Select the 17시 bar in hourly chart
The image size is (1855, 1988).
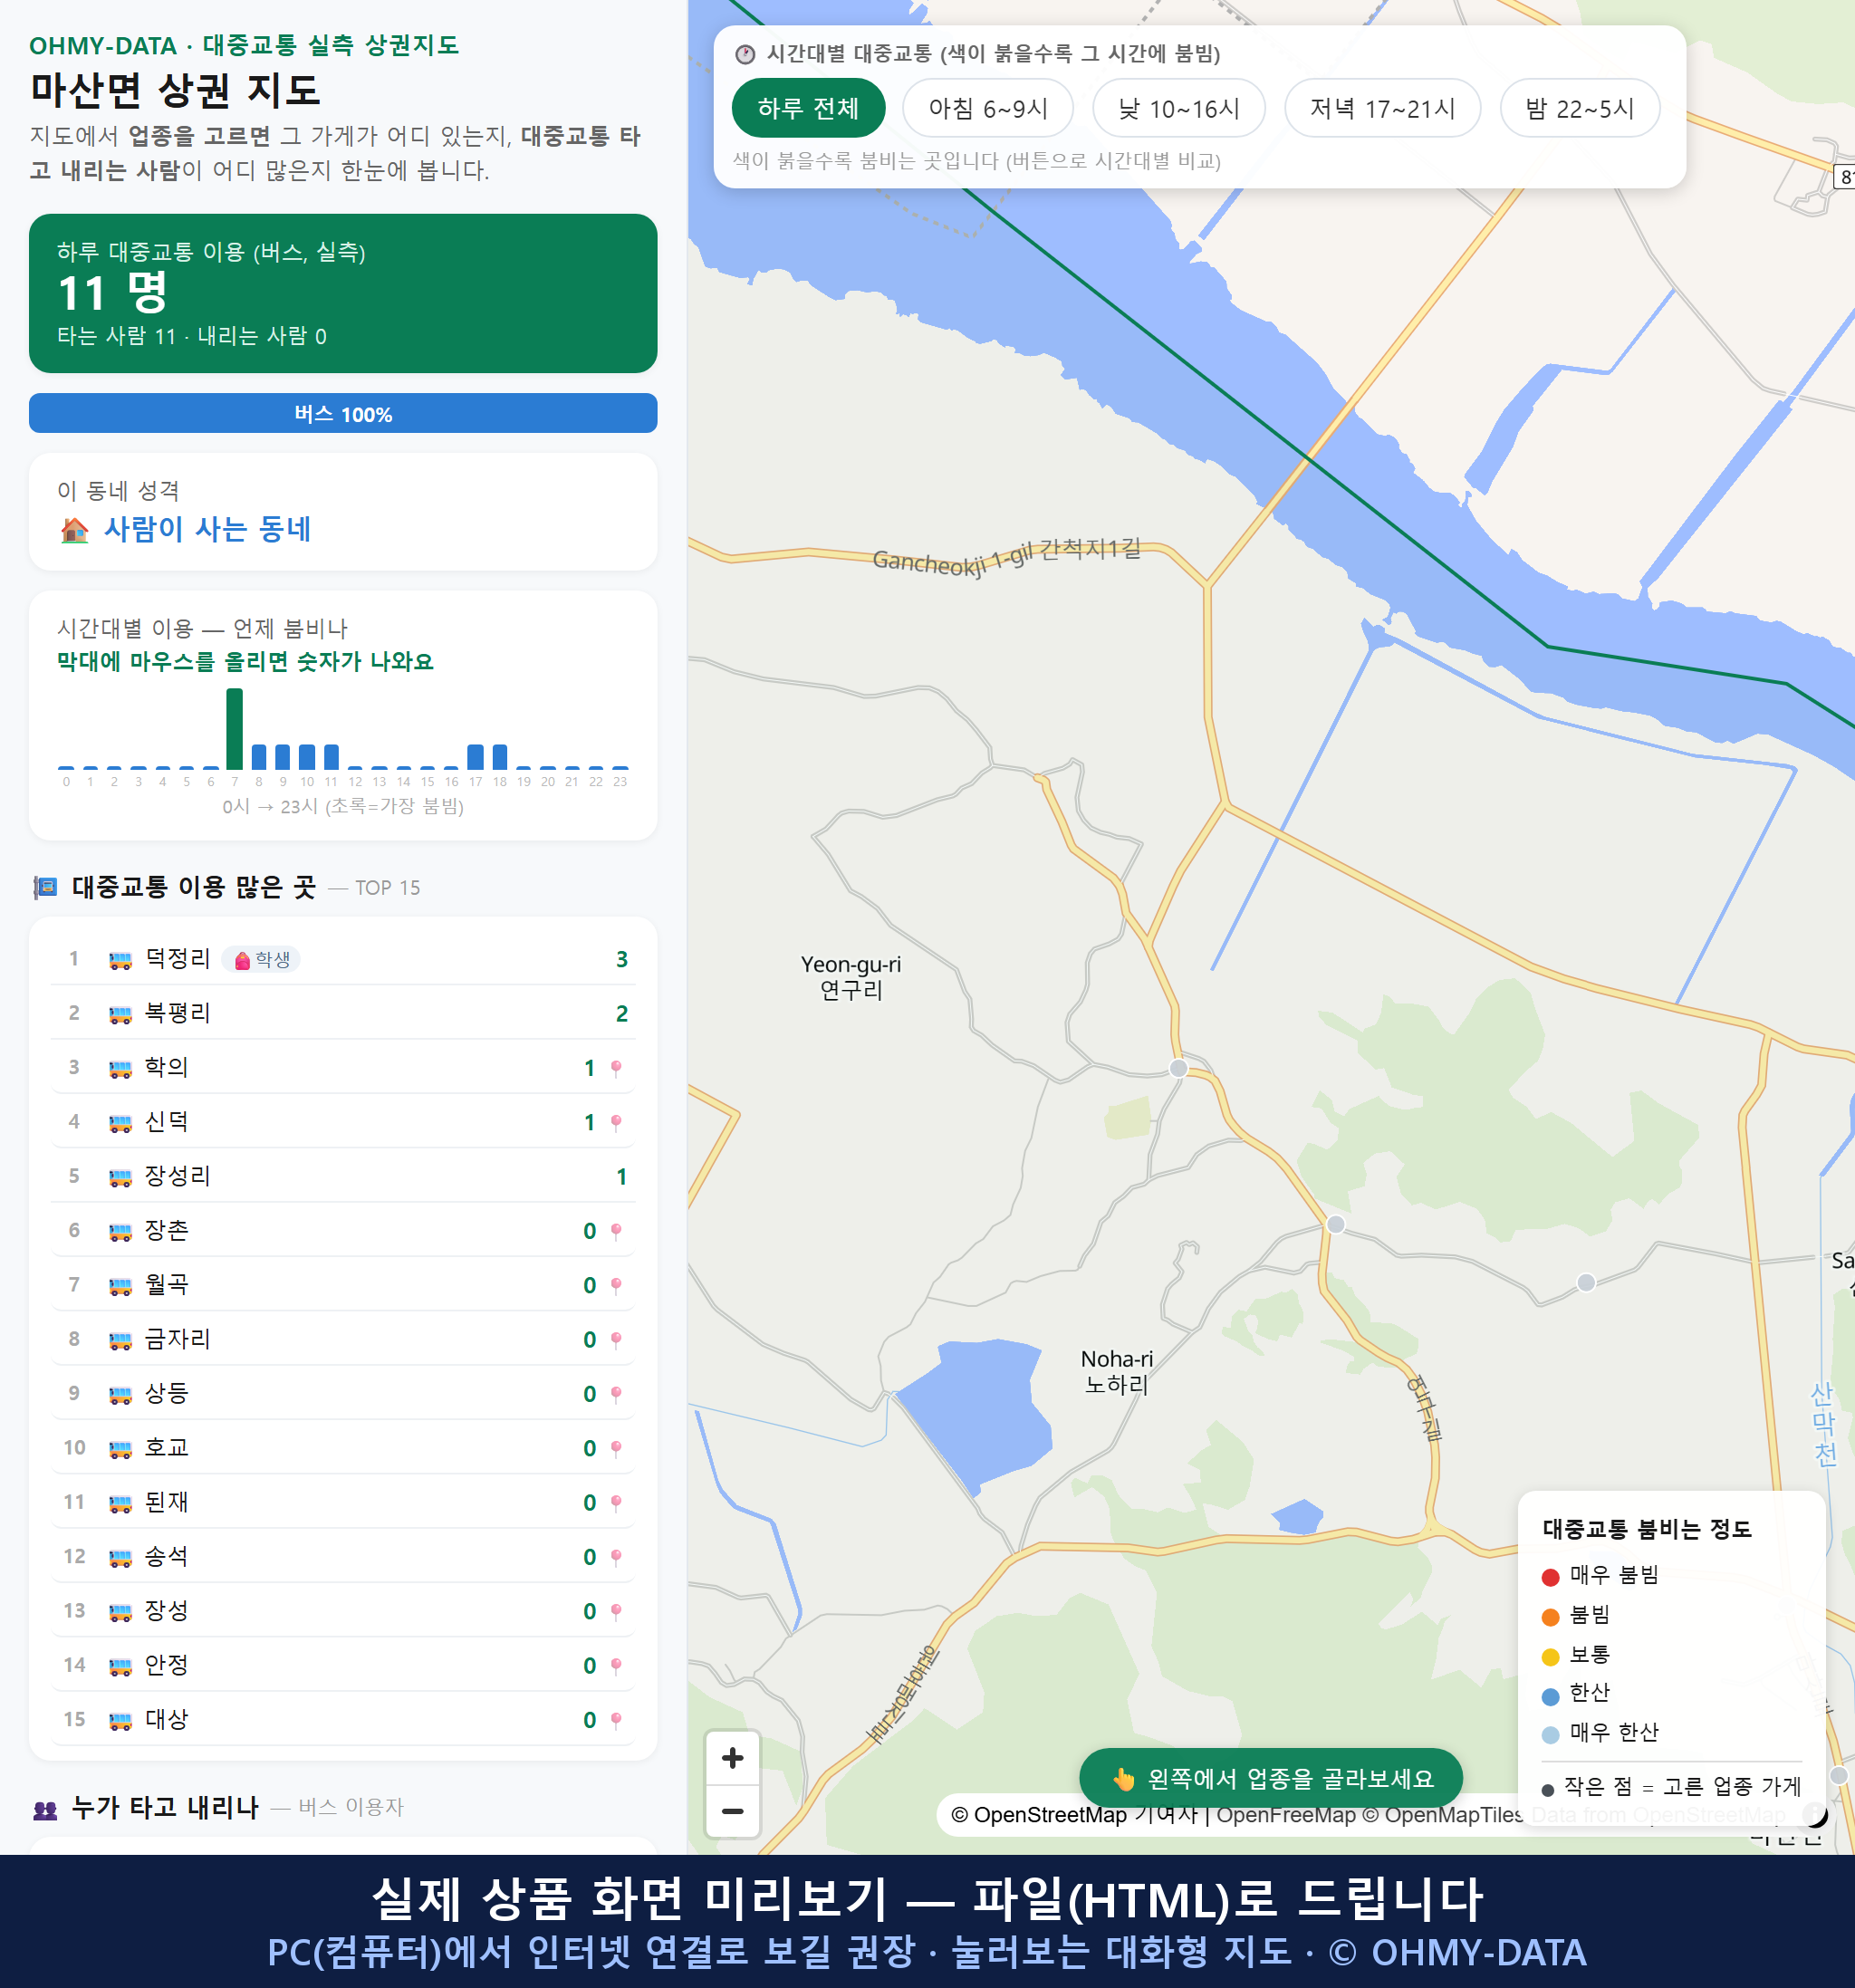476,757
